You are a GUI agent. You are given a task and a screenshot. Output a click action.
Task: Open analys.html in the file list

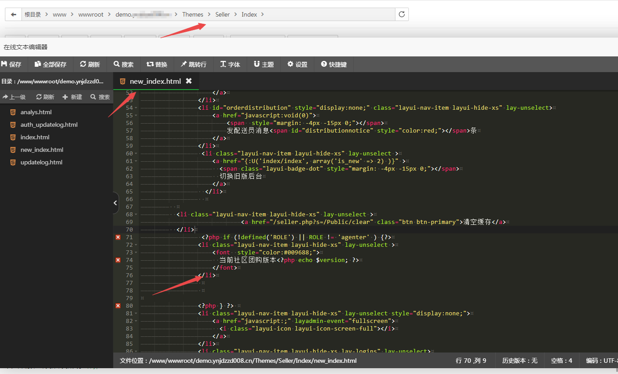[36, 112]
